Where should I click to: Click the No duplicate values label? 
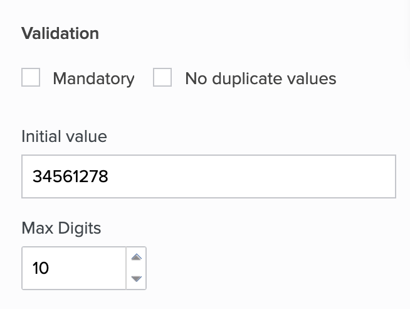click(260, 79)
